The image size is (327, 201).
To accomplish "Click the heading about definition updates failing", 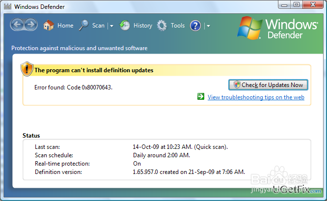I will point(94,70).
